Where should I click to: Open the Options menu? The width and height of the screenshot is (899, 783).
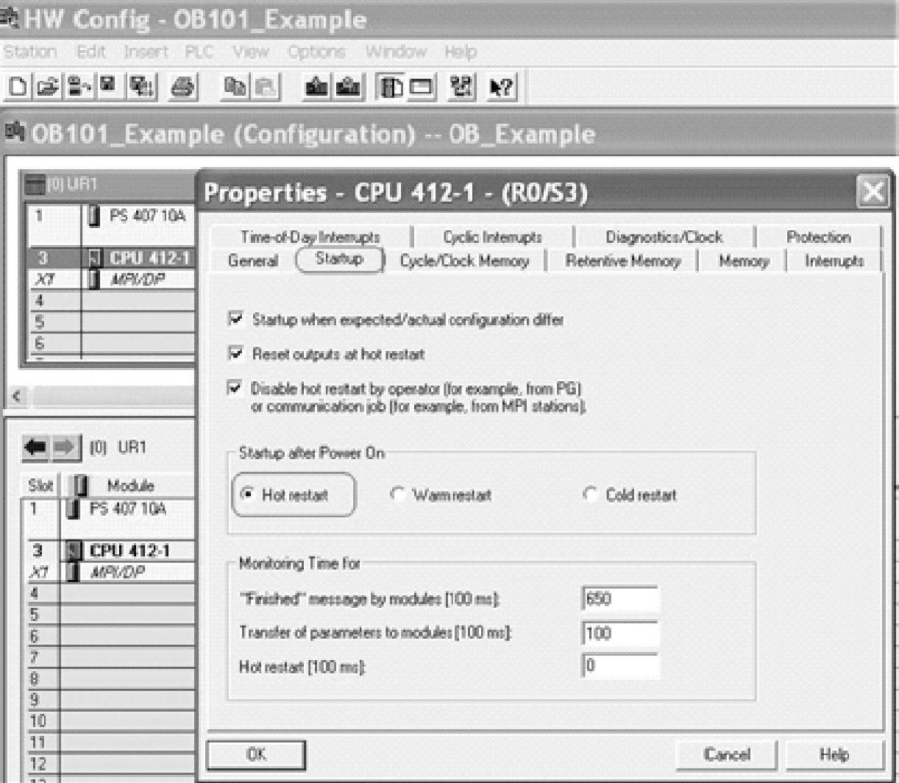pyautogui.click(x=316, y=52)
